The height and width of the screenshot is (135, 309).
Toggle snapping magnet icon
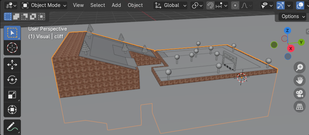pos(210,5)
